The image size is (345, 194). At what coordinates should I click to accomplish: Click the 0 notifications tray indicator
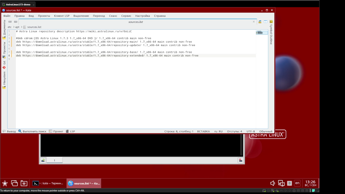(x=290, y=183)
